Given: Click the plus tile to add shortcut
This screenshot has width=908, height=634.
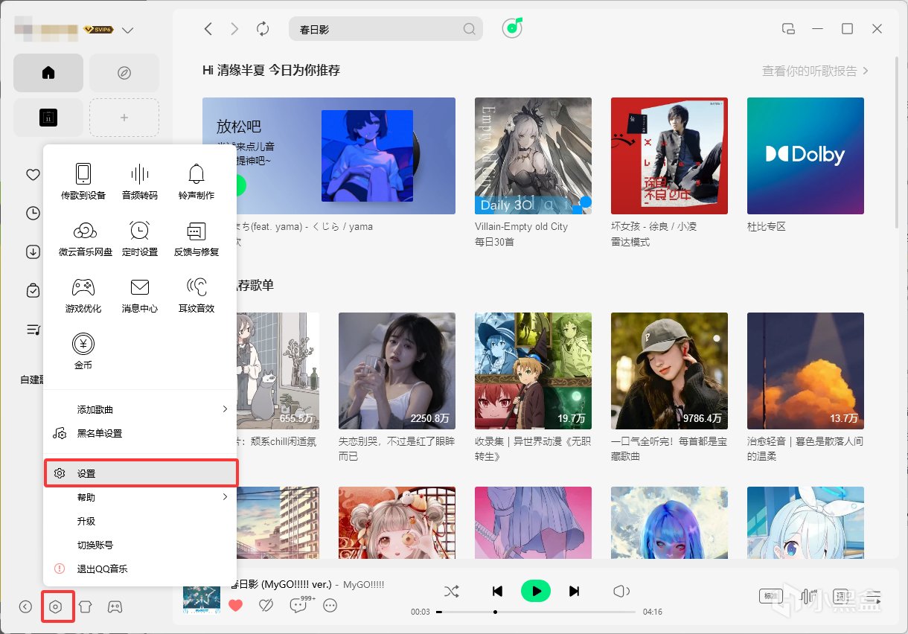Looking at the screenshot, I should 124,118.
